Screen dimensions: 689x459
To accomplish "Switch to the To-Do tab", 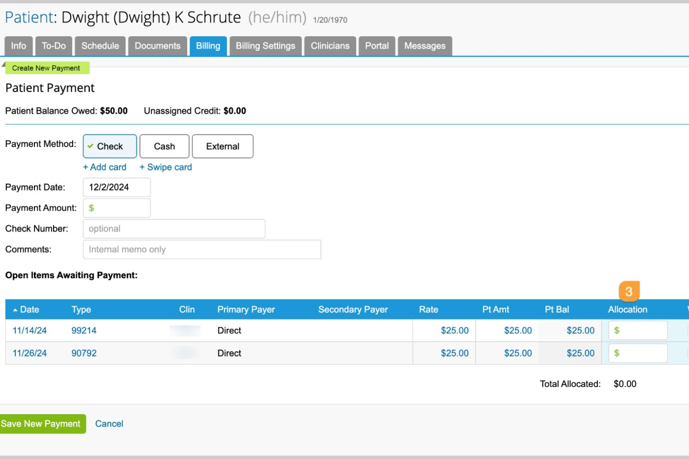I will (54, 46).
